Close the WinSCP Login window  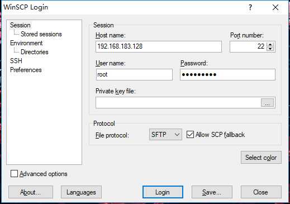[x=275, y=7]
